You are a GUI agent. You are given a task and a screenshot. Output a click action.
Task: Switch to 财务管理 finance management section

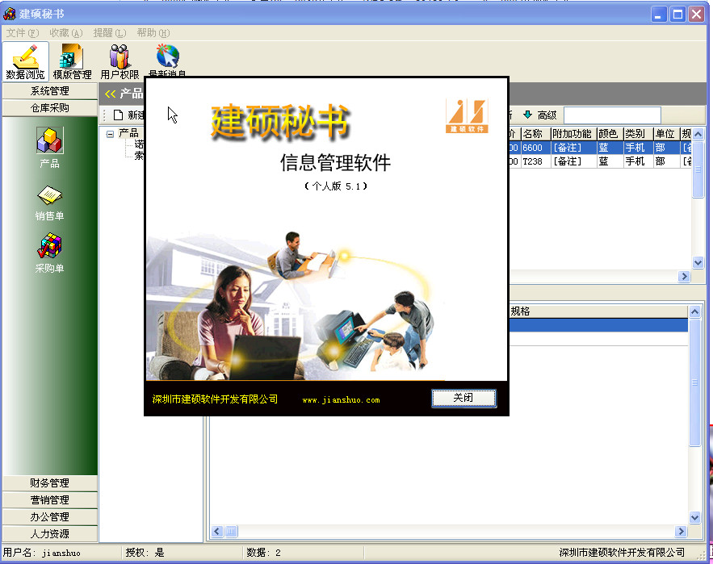(50, 483)
